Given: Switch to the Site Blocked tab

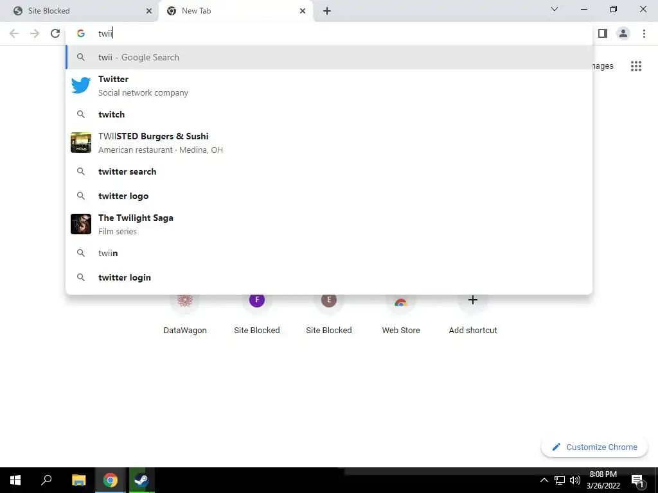Looking at the screenshot, I should point(80,11).
